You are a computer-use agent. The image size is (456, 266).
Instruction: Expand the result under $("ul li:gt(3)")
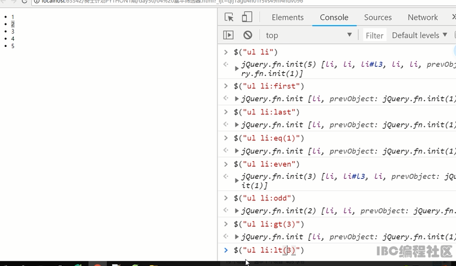237,237
